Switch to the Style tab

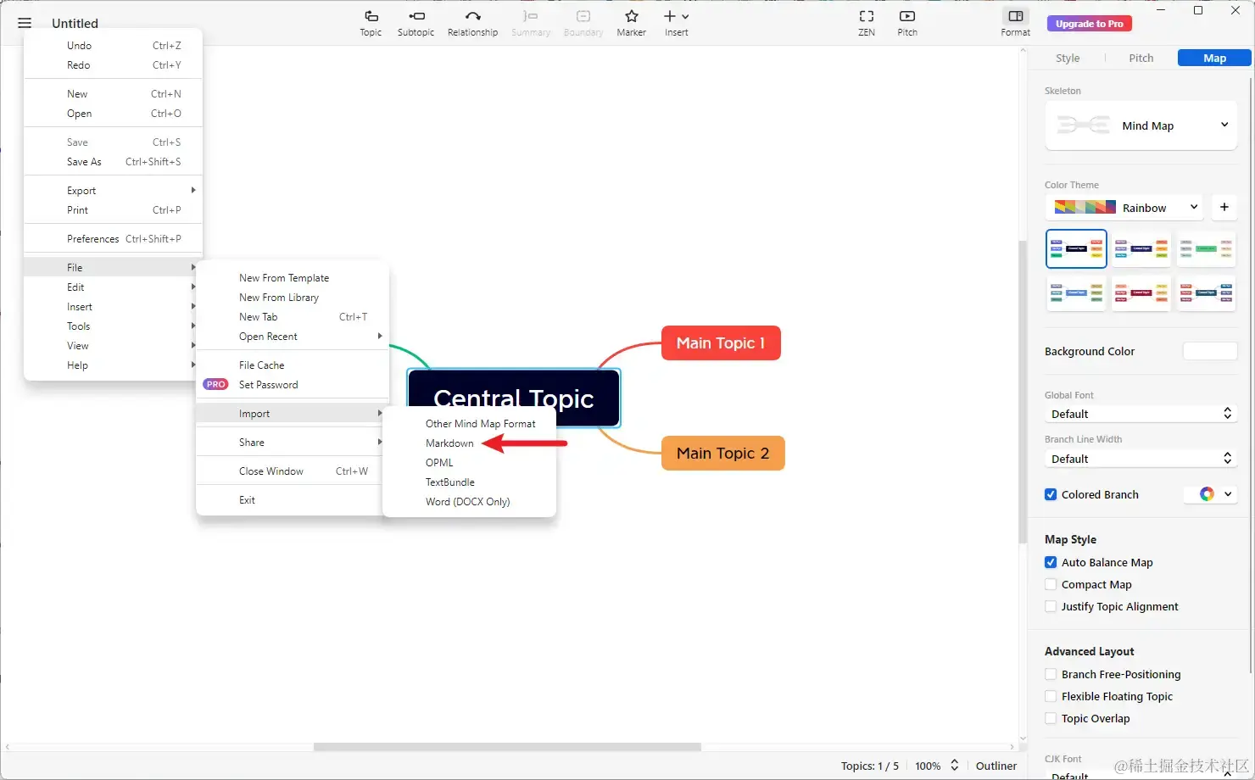click(x=1068, y=58)
